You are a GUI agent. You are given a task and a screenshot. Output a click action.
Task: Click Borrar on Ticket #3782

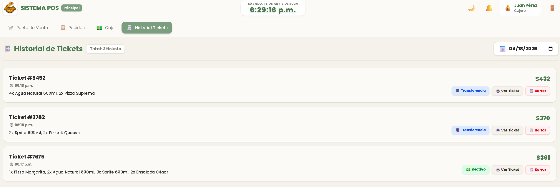[538, 130]
